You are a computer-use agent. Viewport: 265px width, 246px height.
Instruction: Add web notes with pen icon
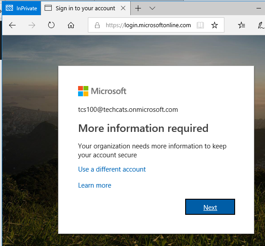tap(261, 25)
